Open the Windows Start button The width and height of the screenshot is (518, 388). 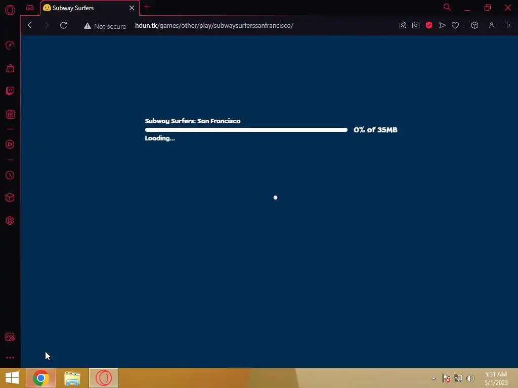[x=12, y=378]
